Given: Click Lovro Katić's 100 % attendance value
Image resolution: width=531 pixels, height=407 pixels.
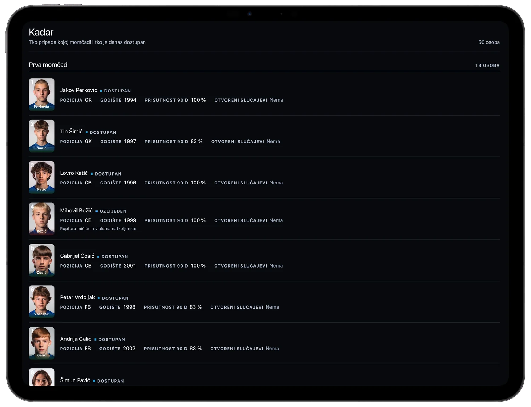Looking at the screenshot, I should [x=198, y=183].
